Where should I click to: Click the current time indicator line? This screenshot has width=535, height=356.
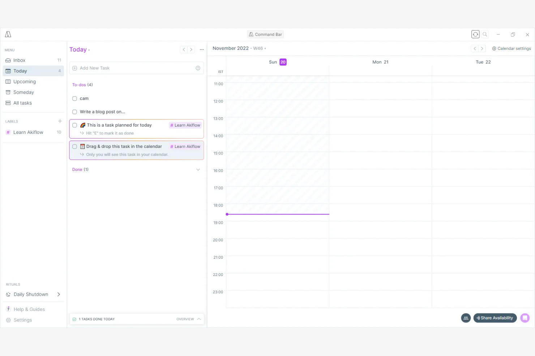pos(278,214)
